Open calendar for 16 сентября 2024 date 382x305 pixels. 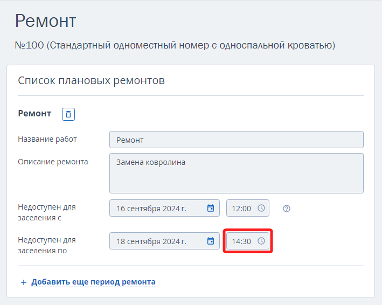(211, 209)
